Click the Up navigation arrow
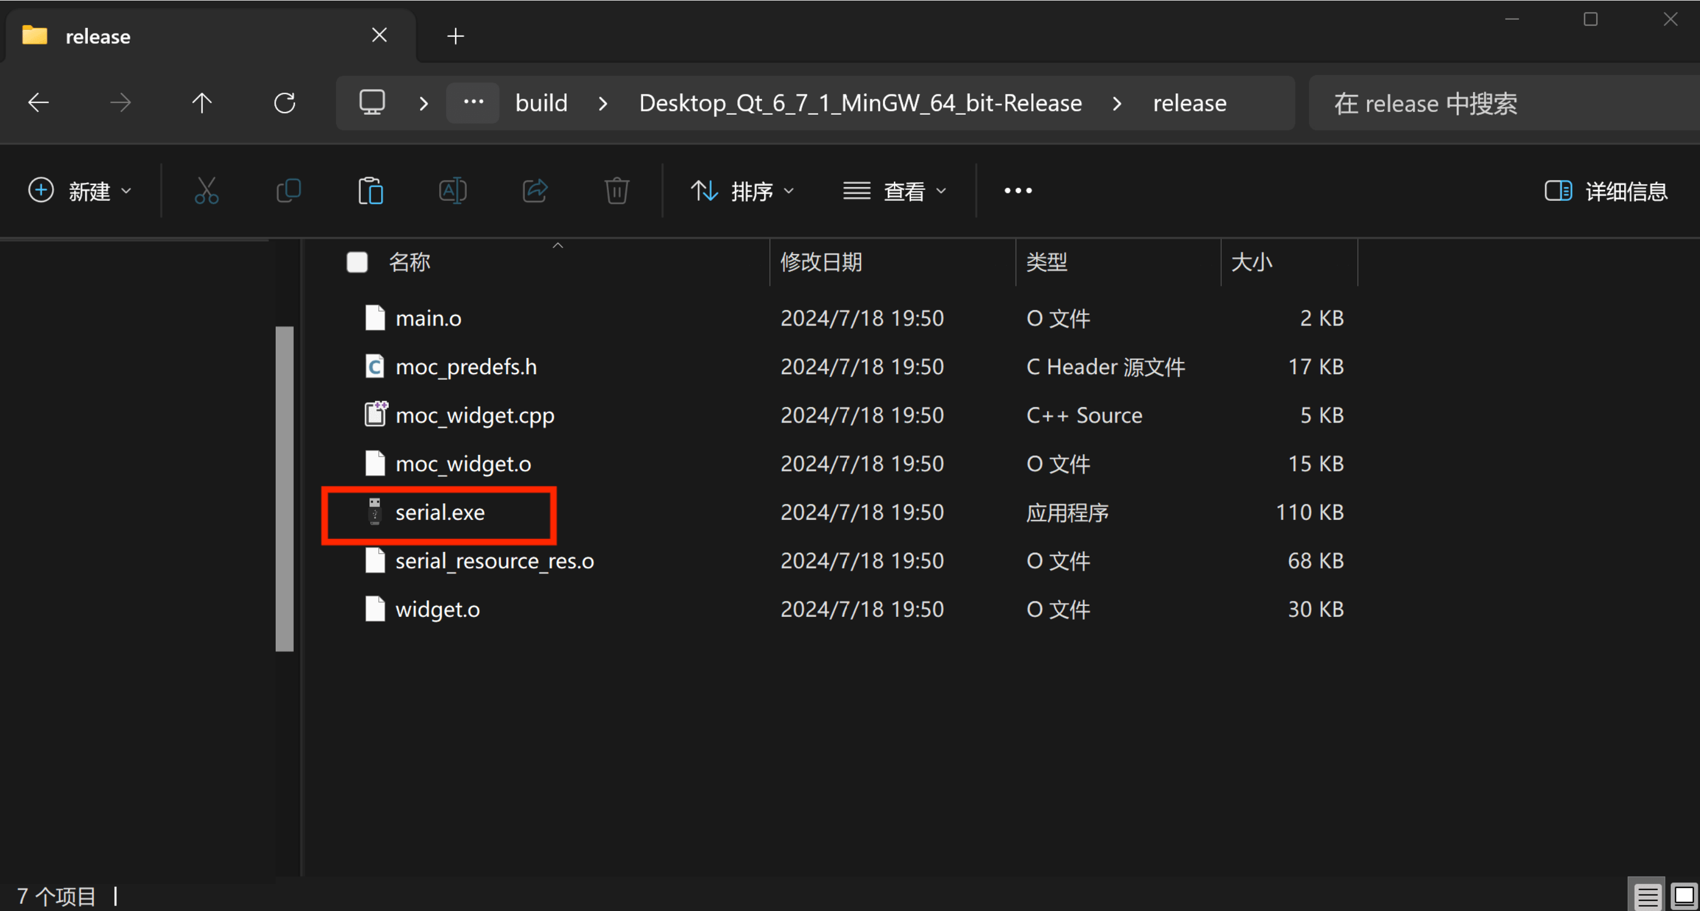The image size is (1700, 911). pos(202,103)
